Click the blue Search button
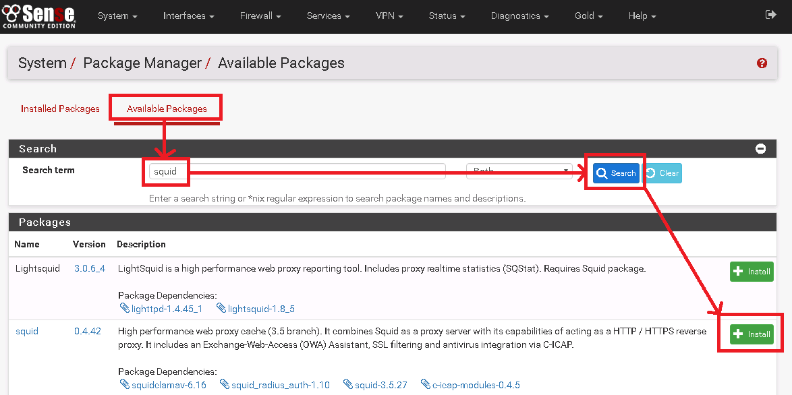Screen dimensions: 792x395 (x=616, y=173)
